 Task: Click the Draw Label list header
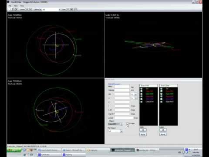pos(169,85)
